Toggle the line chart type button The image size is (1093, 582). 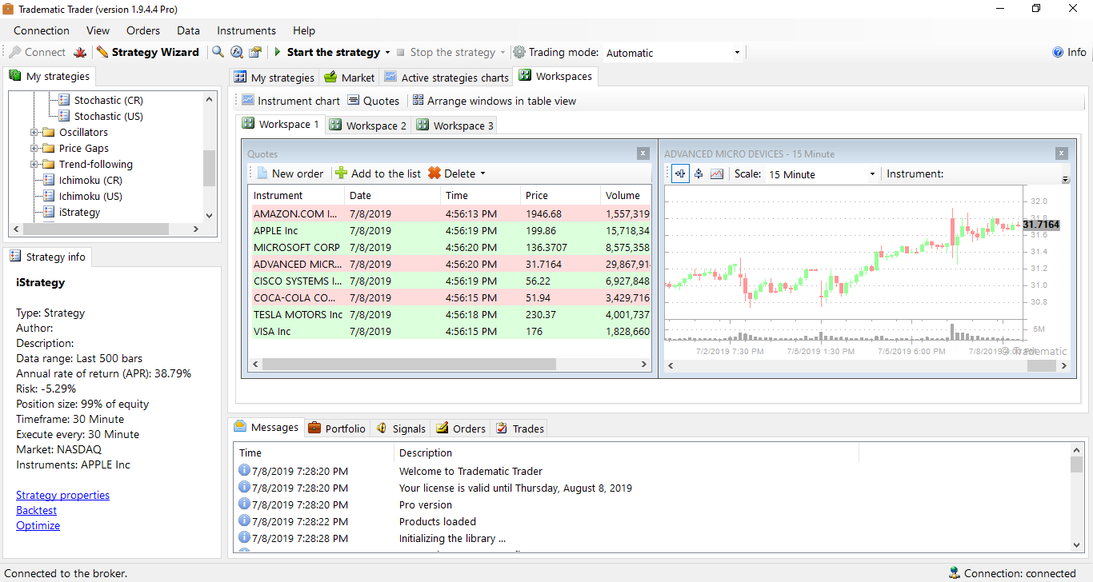click(x=717, y=173)
